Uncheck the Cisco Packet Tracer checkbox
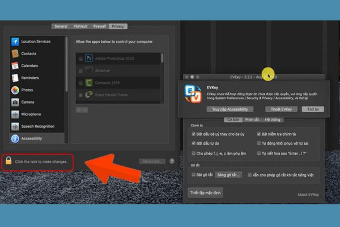340x227 pixels. pos(80,95)
